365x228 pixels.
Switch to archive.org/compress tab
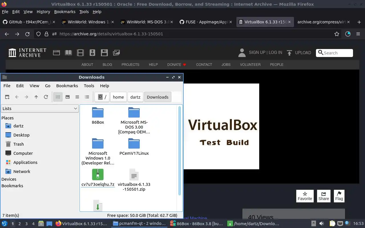324,22
